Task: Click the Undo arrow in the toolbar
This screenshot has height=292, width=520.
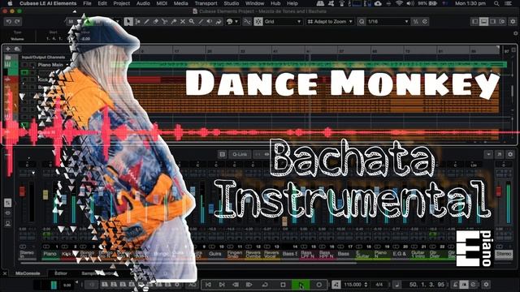Action: [x=9, y=22]
